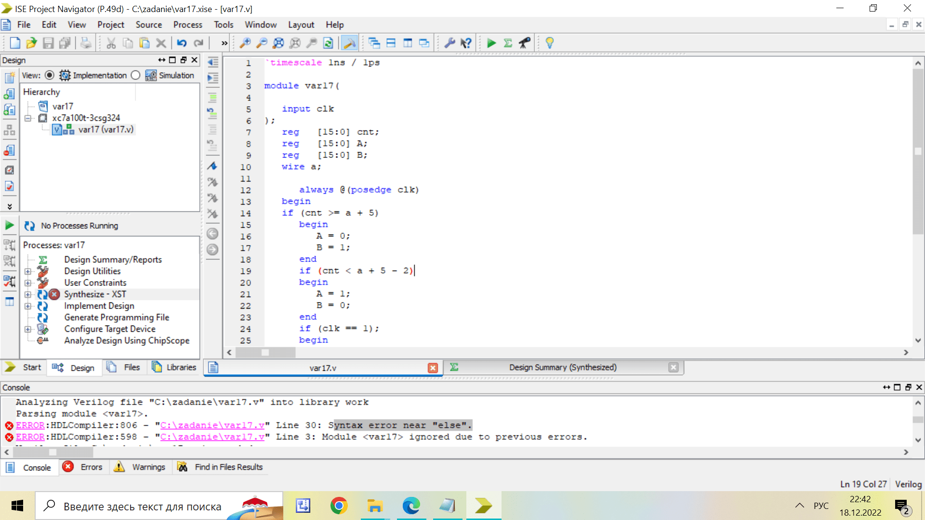Open the Process menu

point(187,25)
